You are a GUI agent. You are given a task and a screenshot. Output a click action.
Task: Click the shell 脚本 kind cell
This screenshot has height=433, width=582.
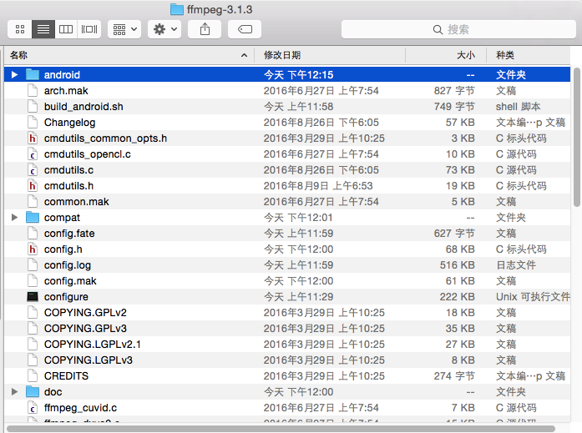(x=518, y=107)
